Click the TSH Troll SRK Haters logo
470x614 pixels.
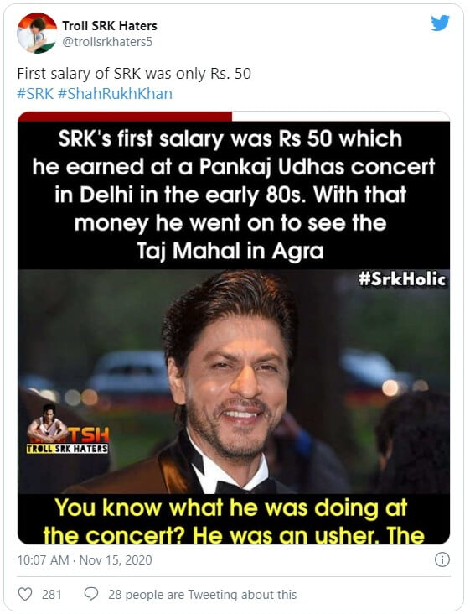coord(67,429)
